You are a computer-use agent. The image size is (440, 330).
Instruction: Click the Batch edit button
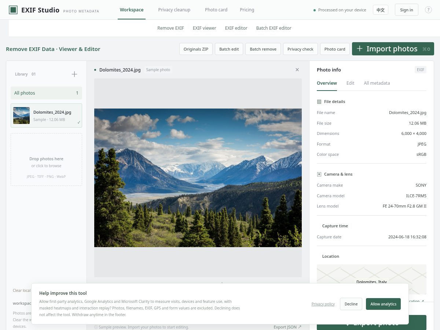[x=229, y=49]
